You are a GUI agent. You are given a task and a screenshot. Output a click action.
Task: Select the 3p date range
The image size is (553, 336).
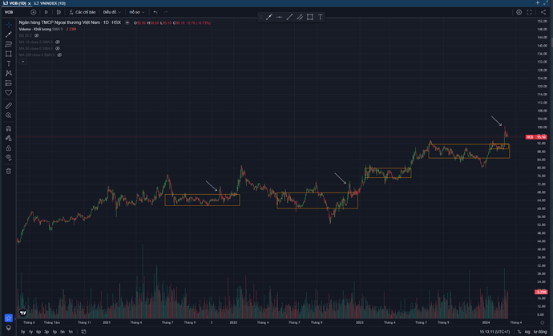click(46, 332)
